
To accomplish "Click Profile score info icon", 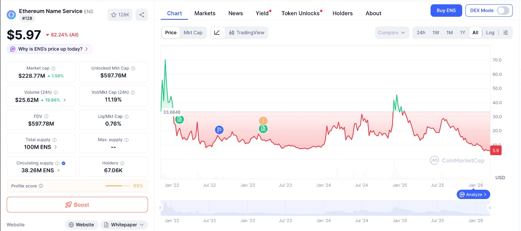I will pos(41,186).
